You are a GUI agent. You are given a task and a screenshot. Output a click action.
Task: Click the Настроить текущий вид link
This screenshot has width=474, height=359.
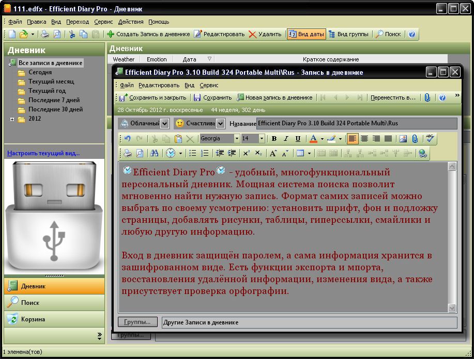[x=43, y=153]
